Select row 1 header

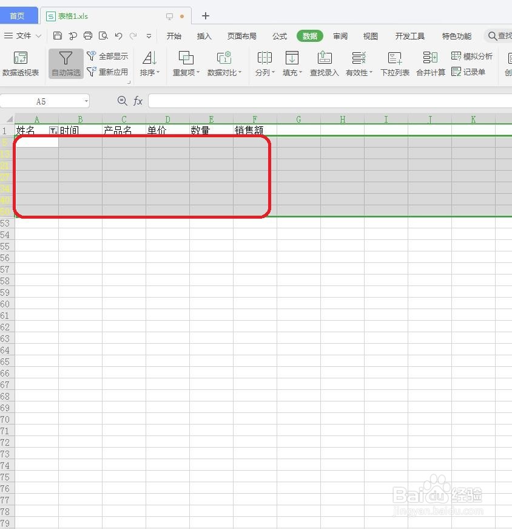[x=7, y=130]
